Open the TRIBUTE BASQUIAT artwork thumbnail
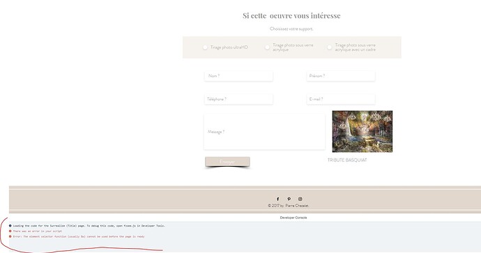The image size is (481, 253). tap(362, 131)
